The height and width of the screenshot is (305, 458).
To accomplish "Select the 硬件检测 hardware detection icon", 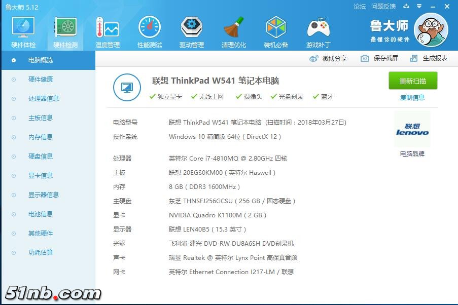I will (x=64, y=30).
